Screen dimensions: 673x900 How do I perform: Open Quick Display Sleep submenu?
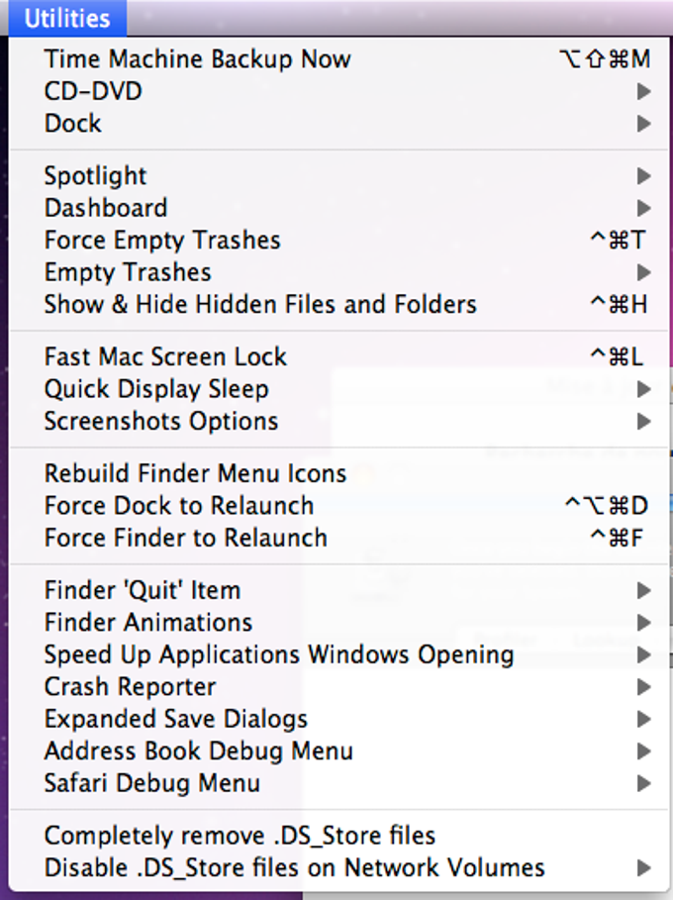(339, 388)
